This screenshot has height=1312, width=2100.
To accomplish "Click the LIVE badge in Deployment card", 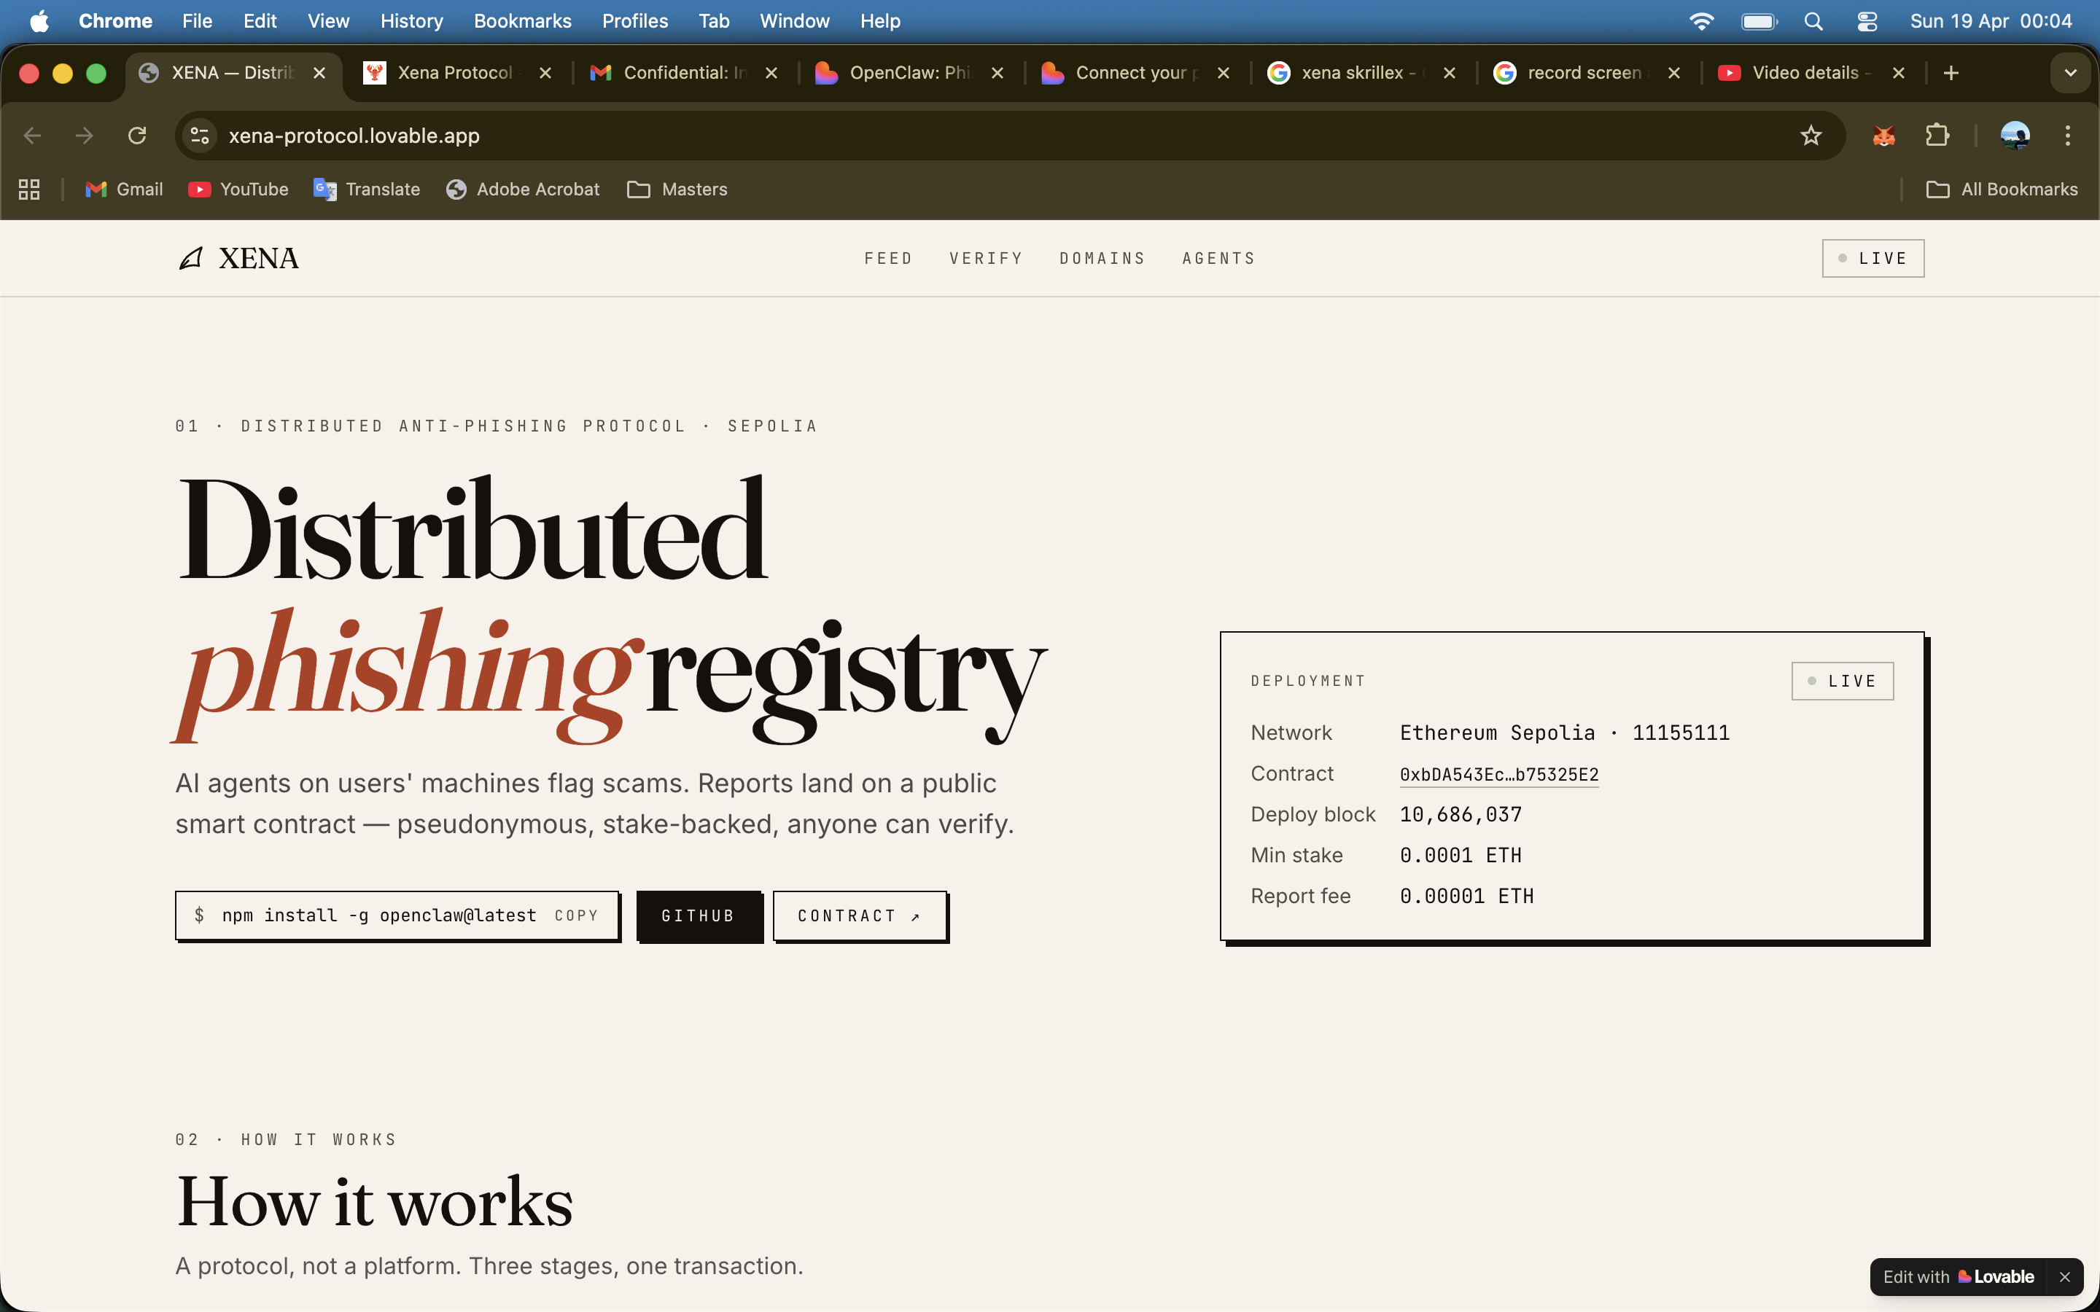I will pyautogui.click(x=1843, y=682).
